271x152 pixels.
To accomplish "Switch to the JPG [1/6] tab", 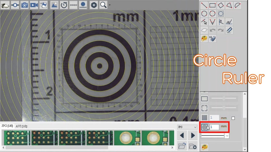I will click(7, 126).
